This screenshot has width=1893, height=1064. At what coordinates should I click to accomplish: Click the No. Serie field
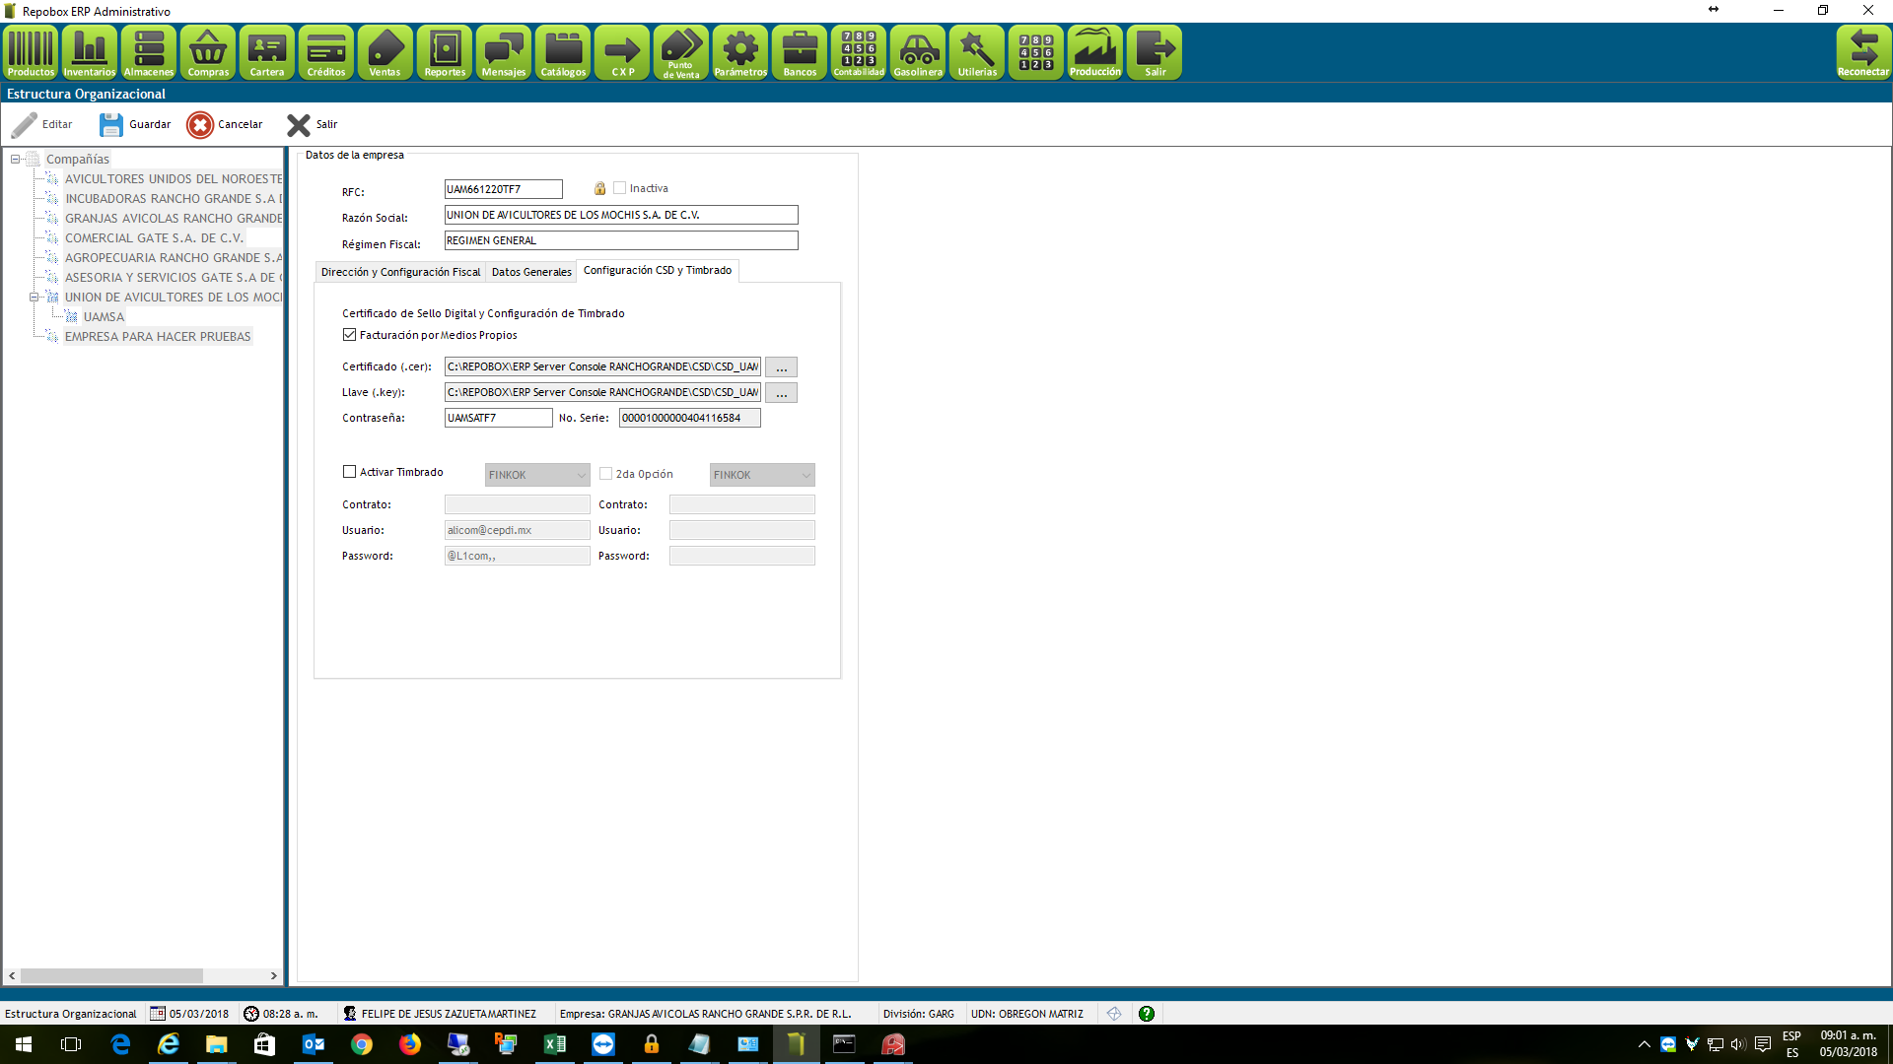(690, 418)
